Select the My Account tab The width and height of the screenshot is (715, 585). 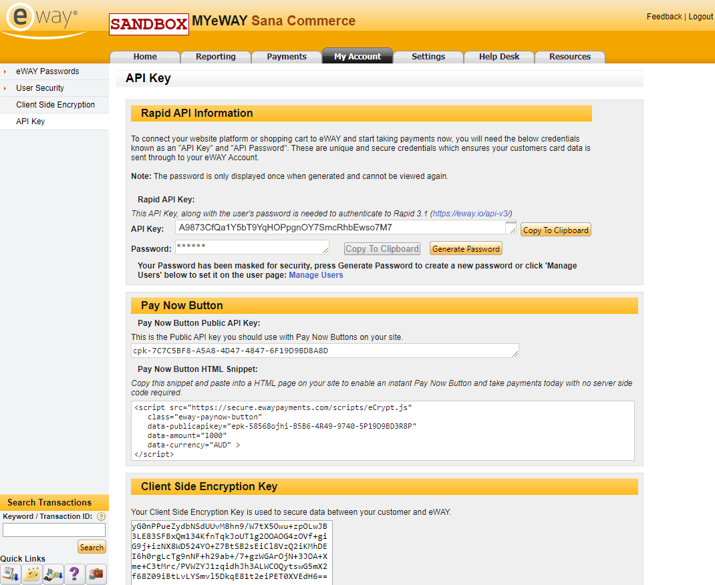click(x=357, y=56)
